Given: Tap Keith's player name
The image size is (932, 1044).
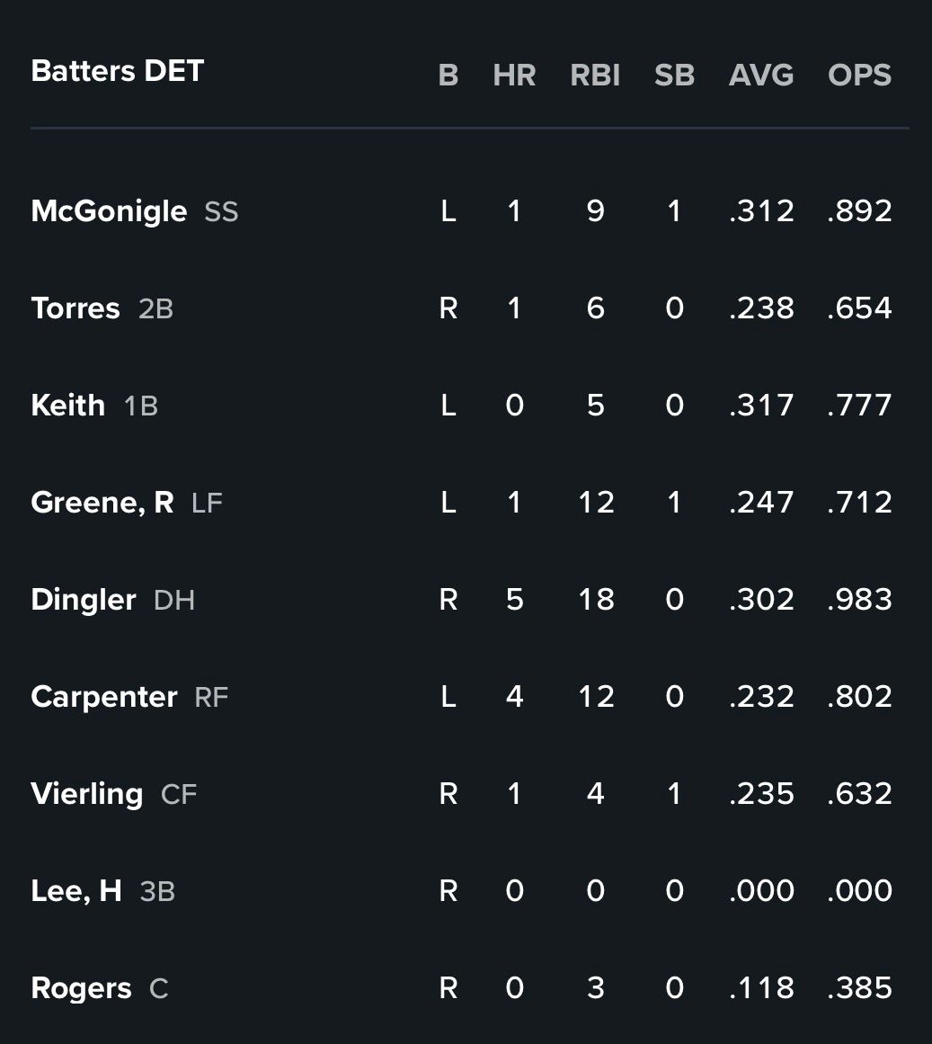Looking at the screenshot, I should 67,406.
